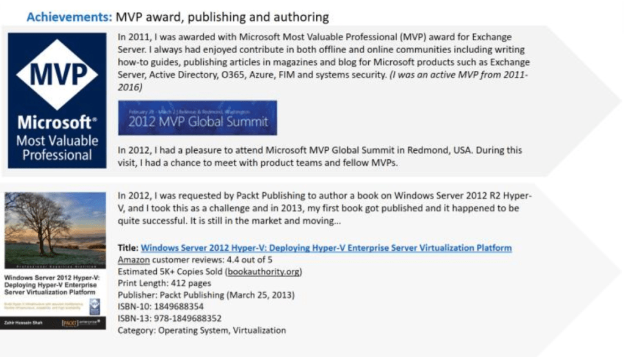
Task: Click the Print Length: 412 pages line
Action: 164,283
